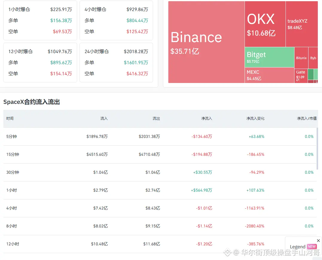322x260 pixels.
Task: Click the $1896.78万 inflow value
Action: (97, 136)
